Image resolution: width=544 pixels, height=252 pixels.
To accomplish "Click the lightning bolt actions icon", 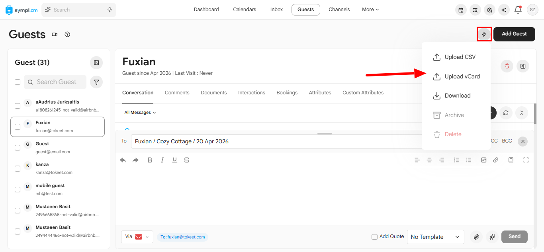I will (484, 34).
